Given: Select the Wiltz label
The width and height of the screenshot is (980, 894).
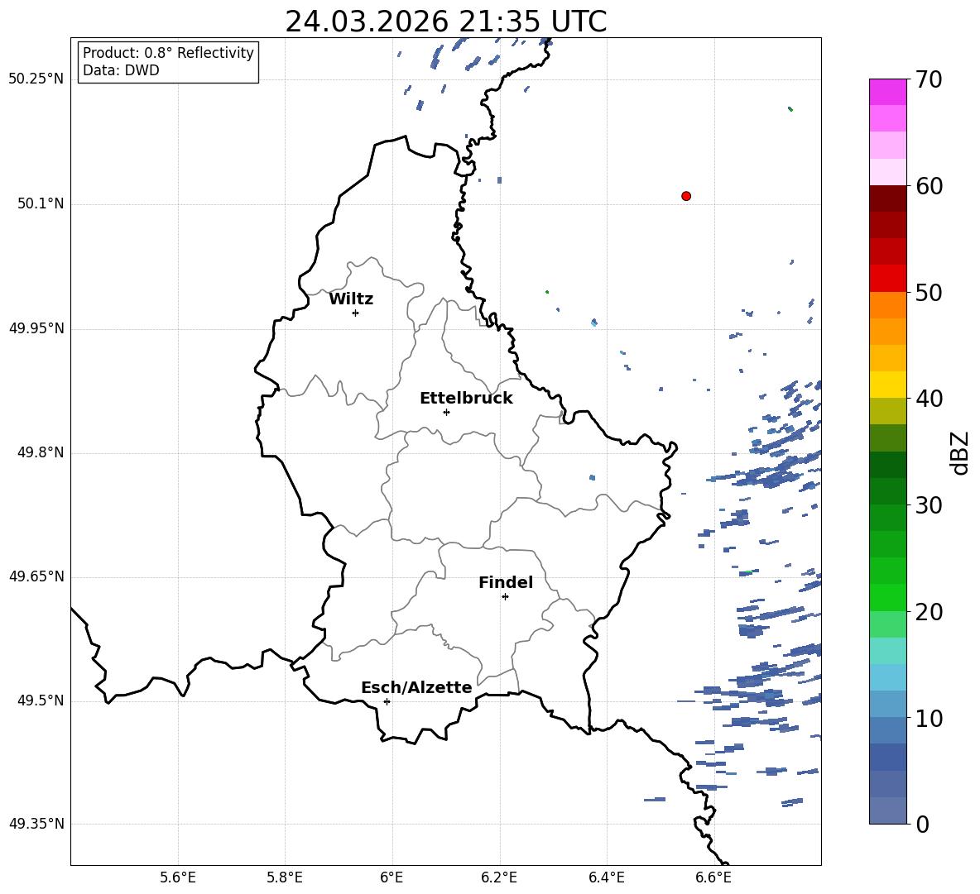Looking at the screenshot, I should 351,299.
